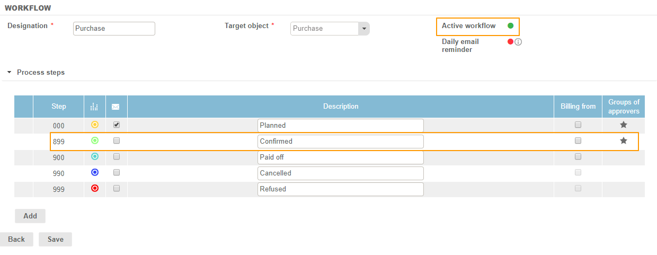Collapse the Process steps section
Image resolution: width=657 pixels, height=255 pixels.
[10, 72]
